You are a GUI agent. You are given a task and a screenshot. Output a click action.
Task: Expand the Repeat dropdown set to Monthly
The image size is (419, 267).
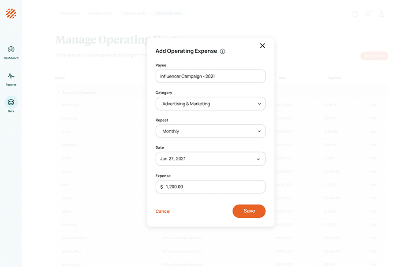(210, 131)
